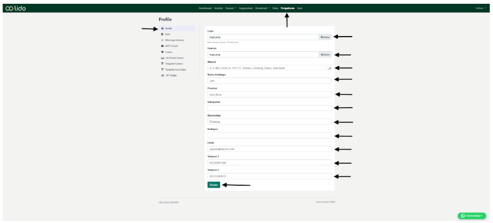The image size is (493, 223).
Task: Click the Simpan button to save the profile
Action: tap(213, 185)
